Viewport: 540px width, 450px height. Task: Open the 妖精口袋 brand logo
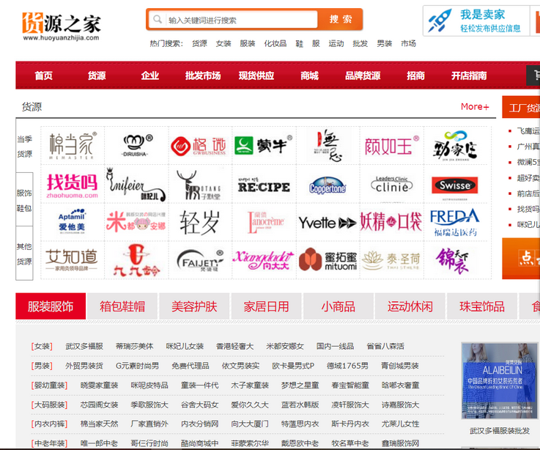(391, 222)
